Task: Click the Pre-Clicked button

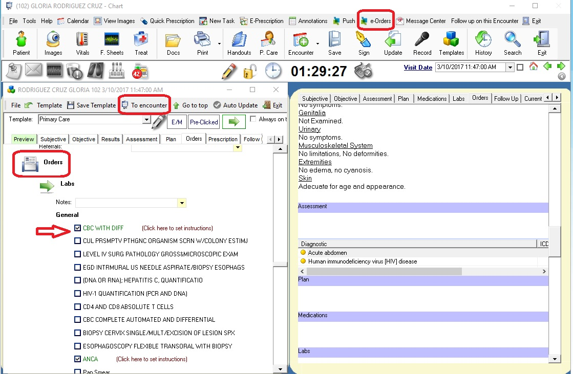Action: (x=204, y=122)
